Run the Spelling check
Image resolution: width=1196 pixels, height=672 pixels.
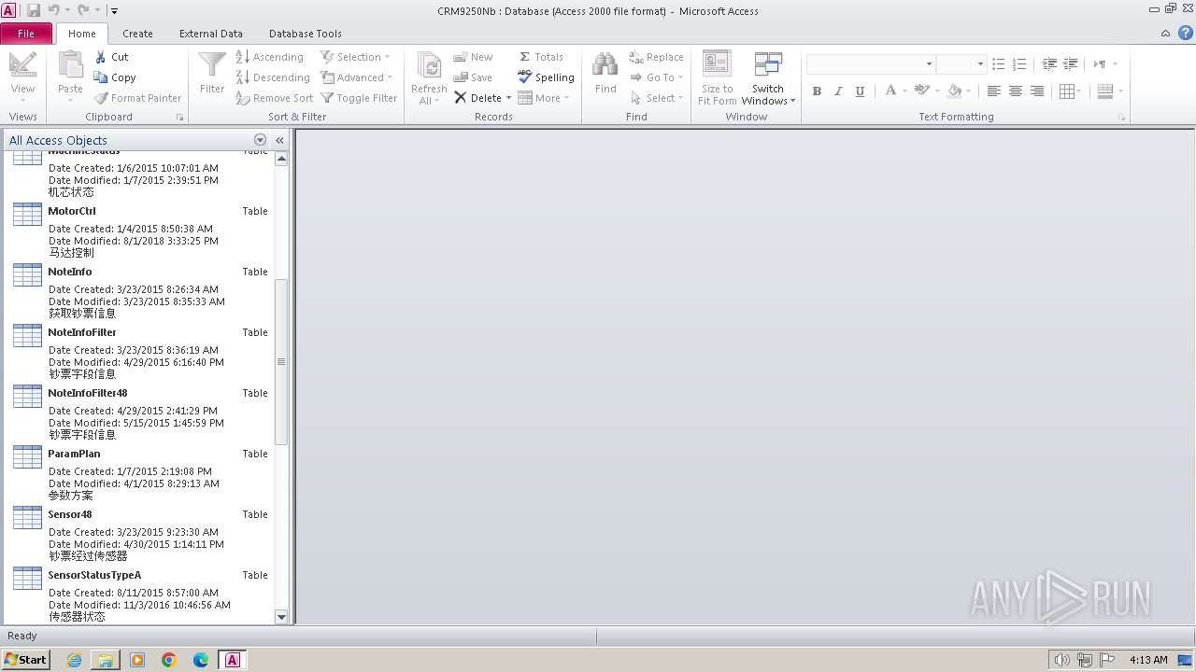point(546,77)
